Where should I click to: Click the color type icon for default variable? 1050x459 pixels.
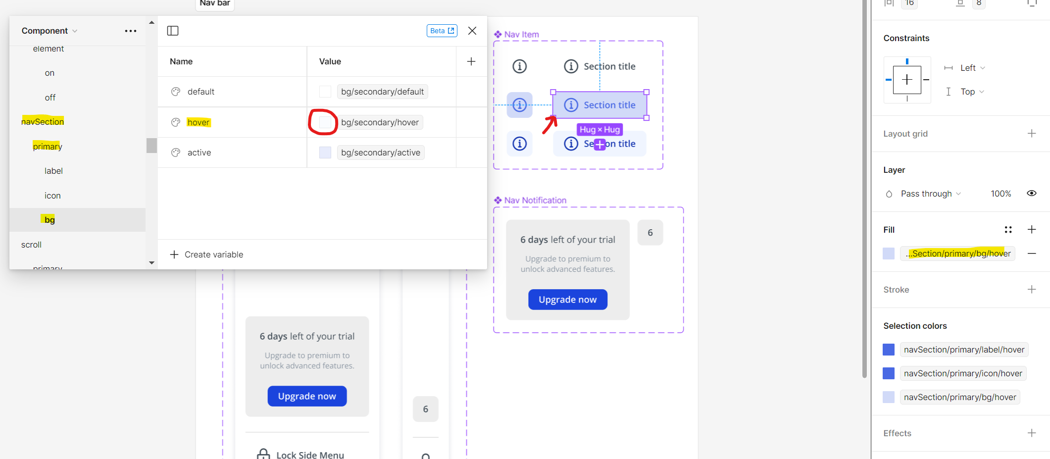pos(176,92)
